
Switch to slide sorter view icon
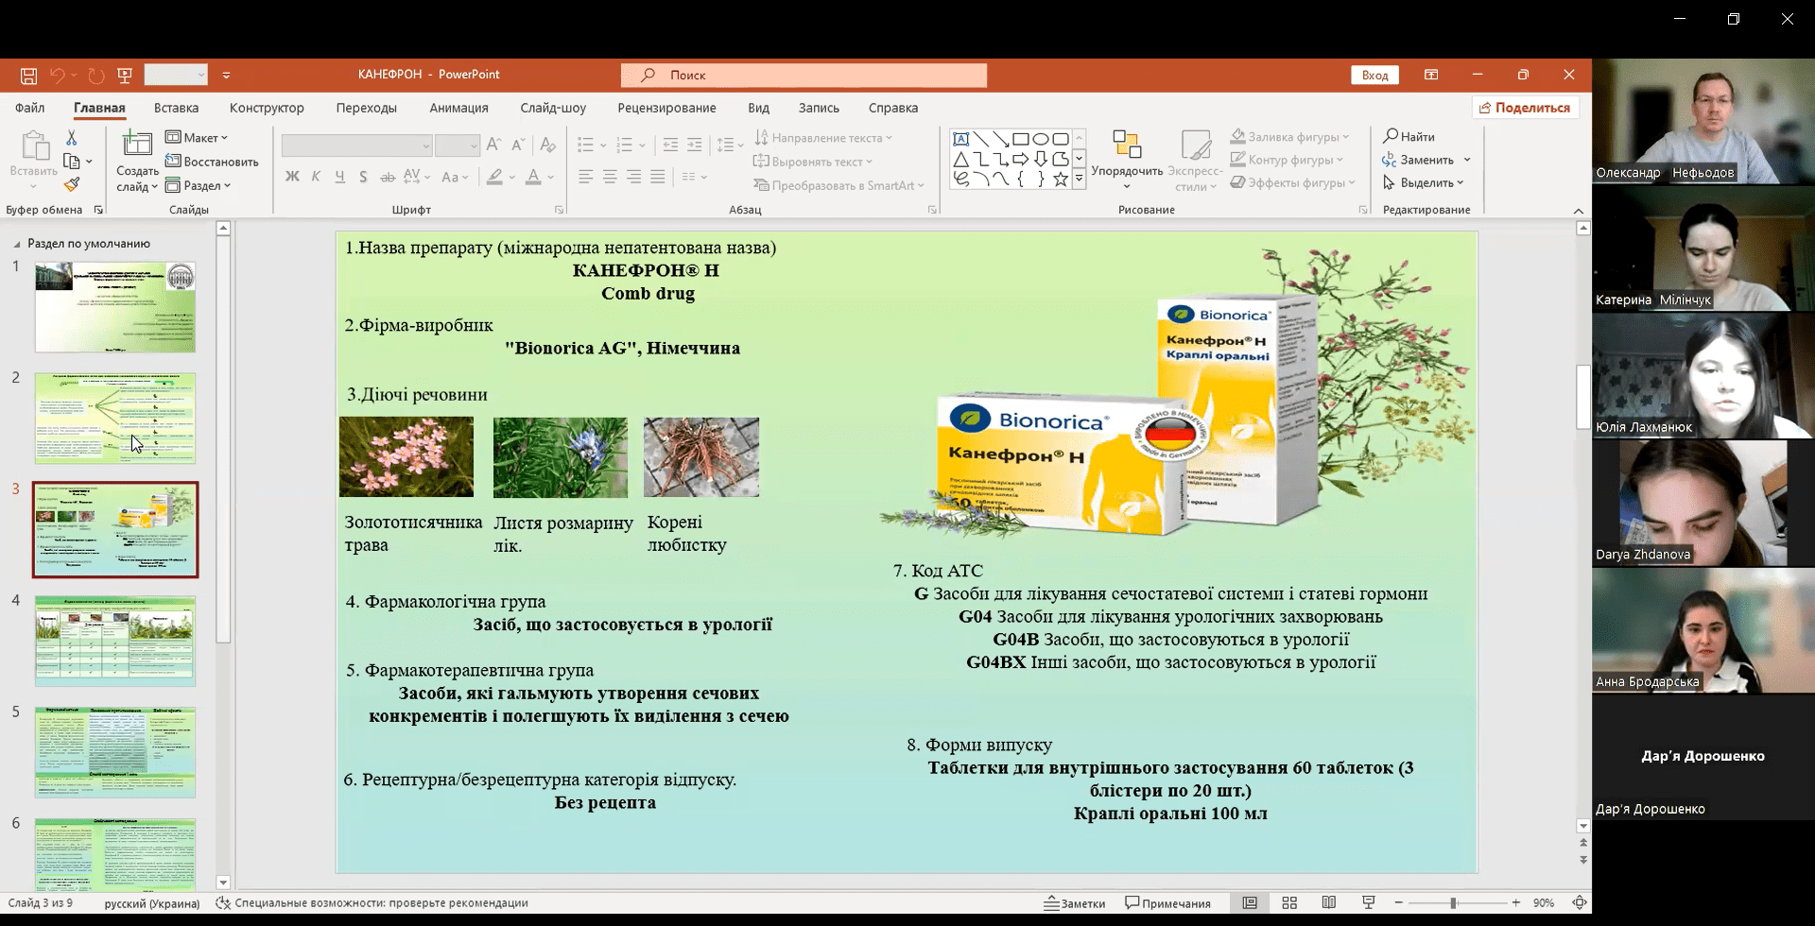point(1289,903)
